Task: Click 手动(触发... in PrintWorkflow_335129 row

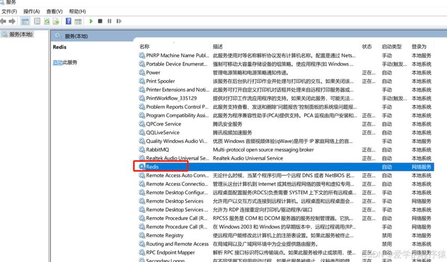Action: tap(394, 98)
